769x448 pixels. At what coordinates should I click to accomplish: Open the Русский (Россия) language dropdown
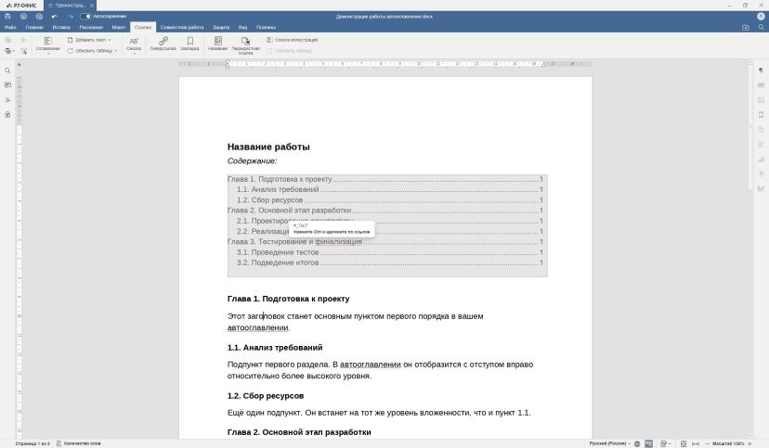pos(609,443)
